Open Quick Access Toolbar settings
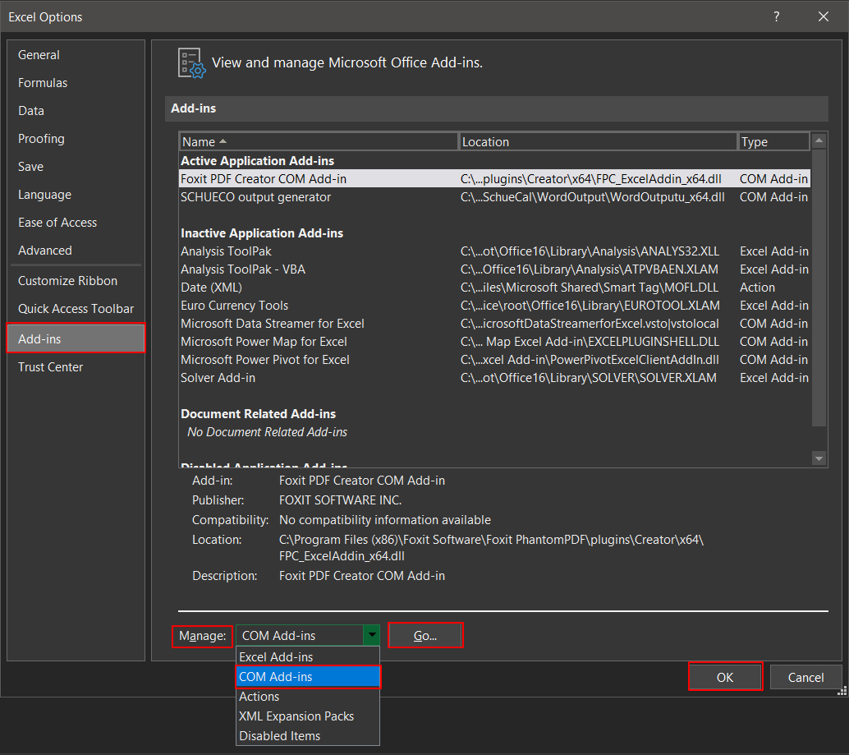Image resolution: width=849 pixels, height=755 pixels. [x=76, y=309]
